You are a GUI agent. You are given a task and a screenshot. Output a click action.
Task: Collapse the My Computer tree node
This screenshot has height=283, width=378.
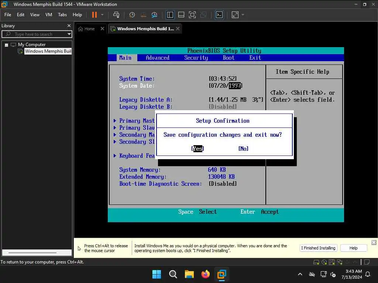7,45
